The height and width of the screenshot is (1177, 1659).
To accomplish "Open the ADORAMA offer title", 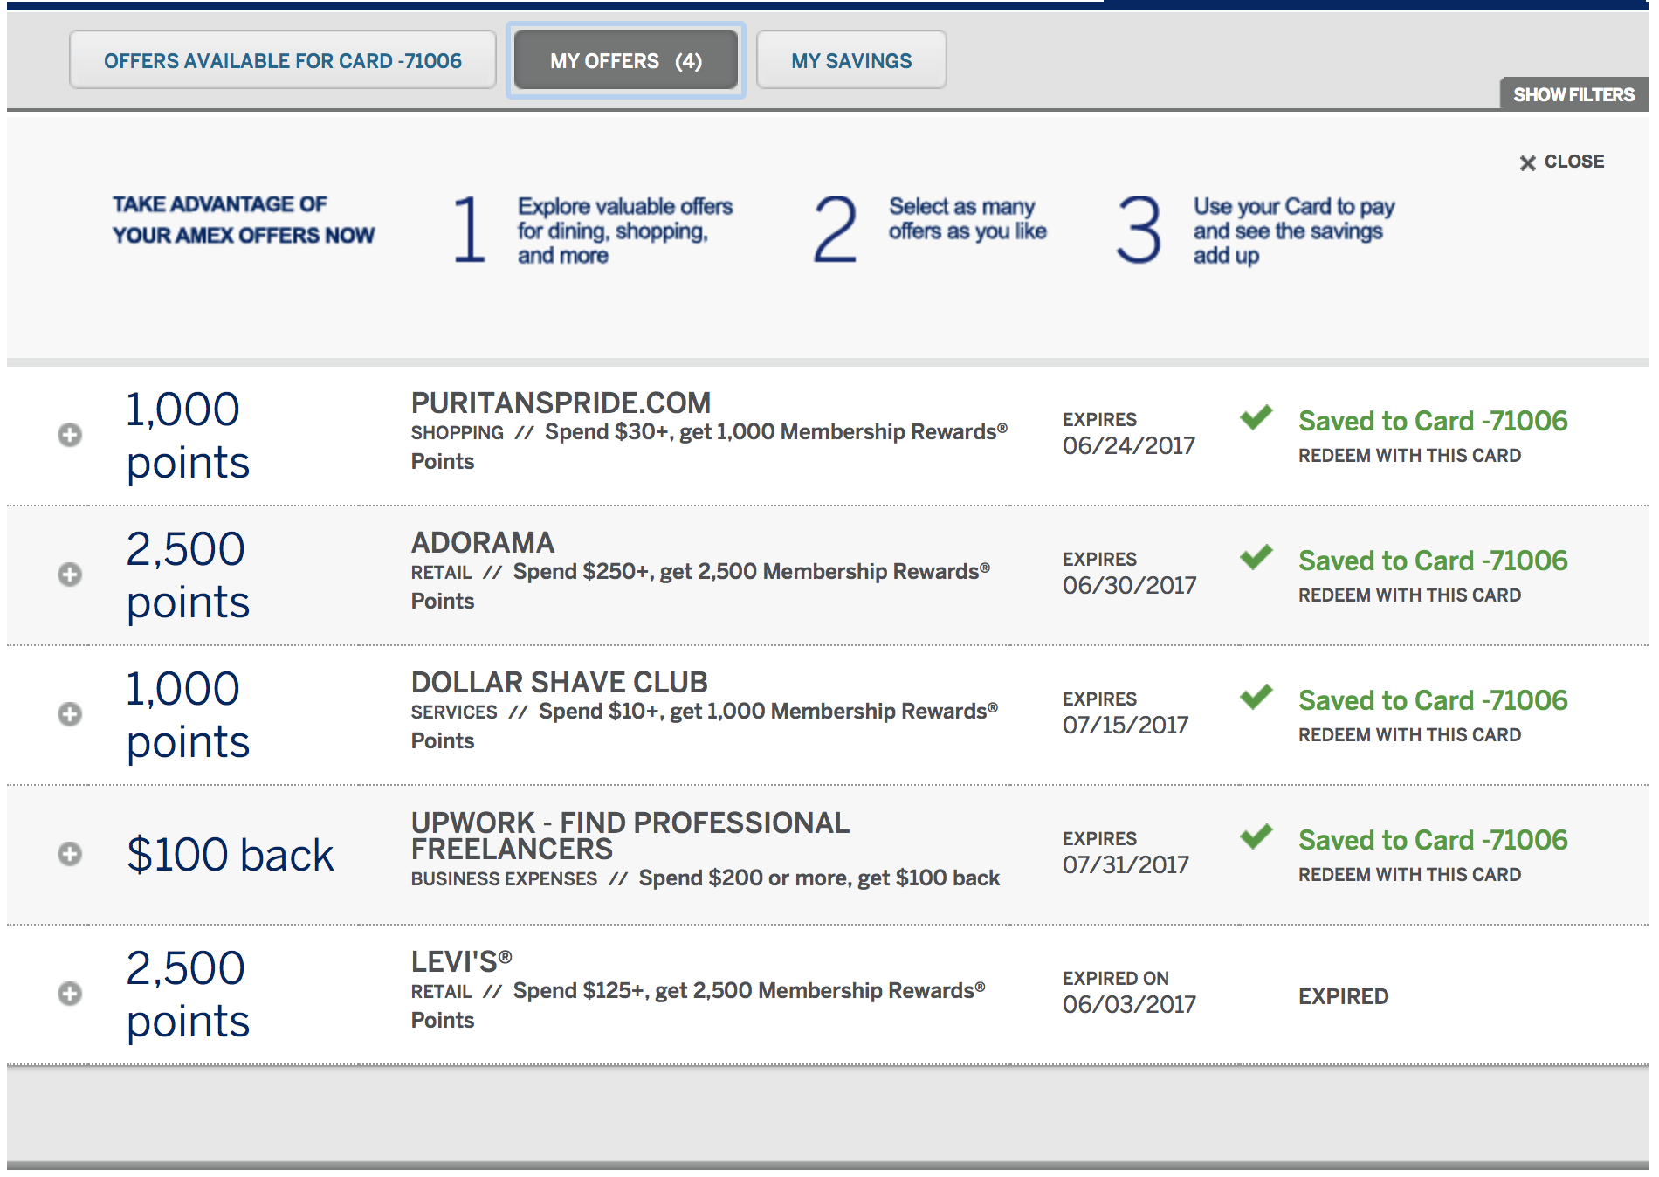I will click(483, 542).
